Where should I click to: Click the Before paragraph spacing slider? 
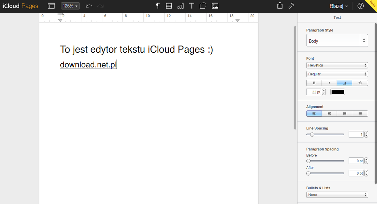[x=325, y=161]
